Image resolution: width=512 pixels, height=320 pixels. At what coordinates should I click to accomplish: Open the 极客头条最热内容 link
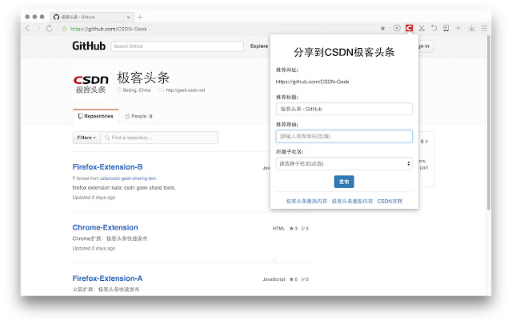click(x=306, y=201)
